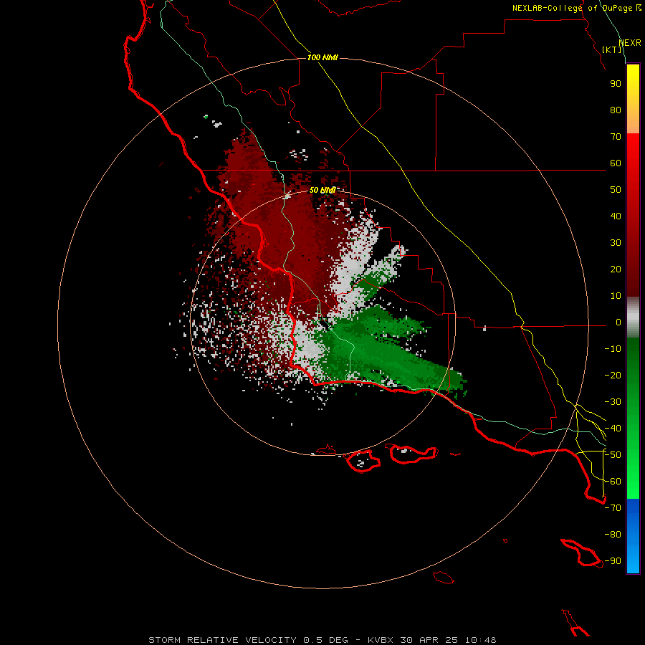Pick the red segment of the color bar

coord(633,215)
